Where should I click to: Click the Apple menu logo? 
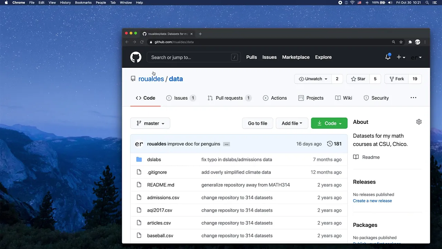pos(6,2)
